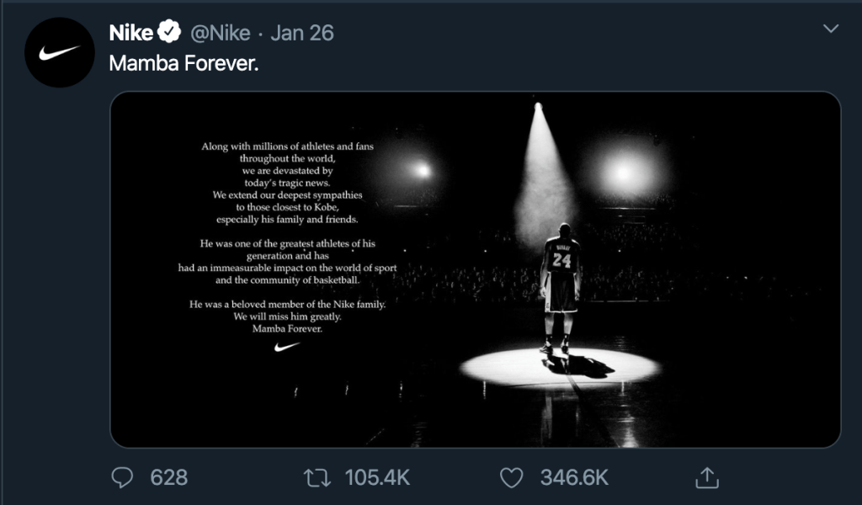Toggle the heart like icon
862x505 pixels.
coord(512,477)
